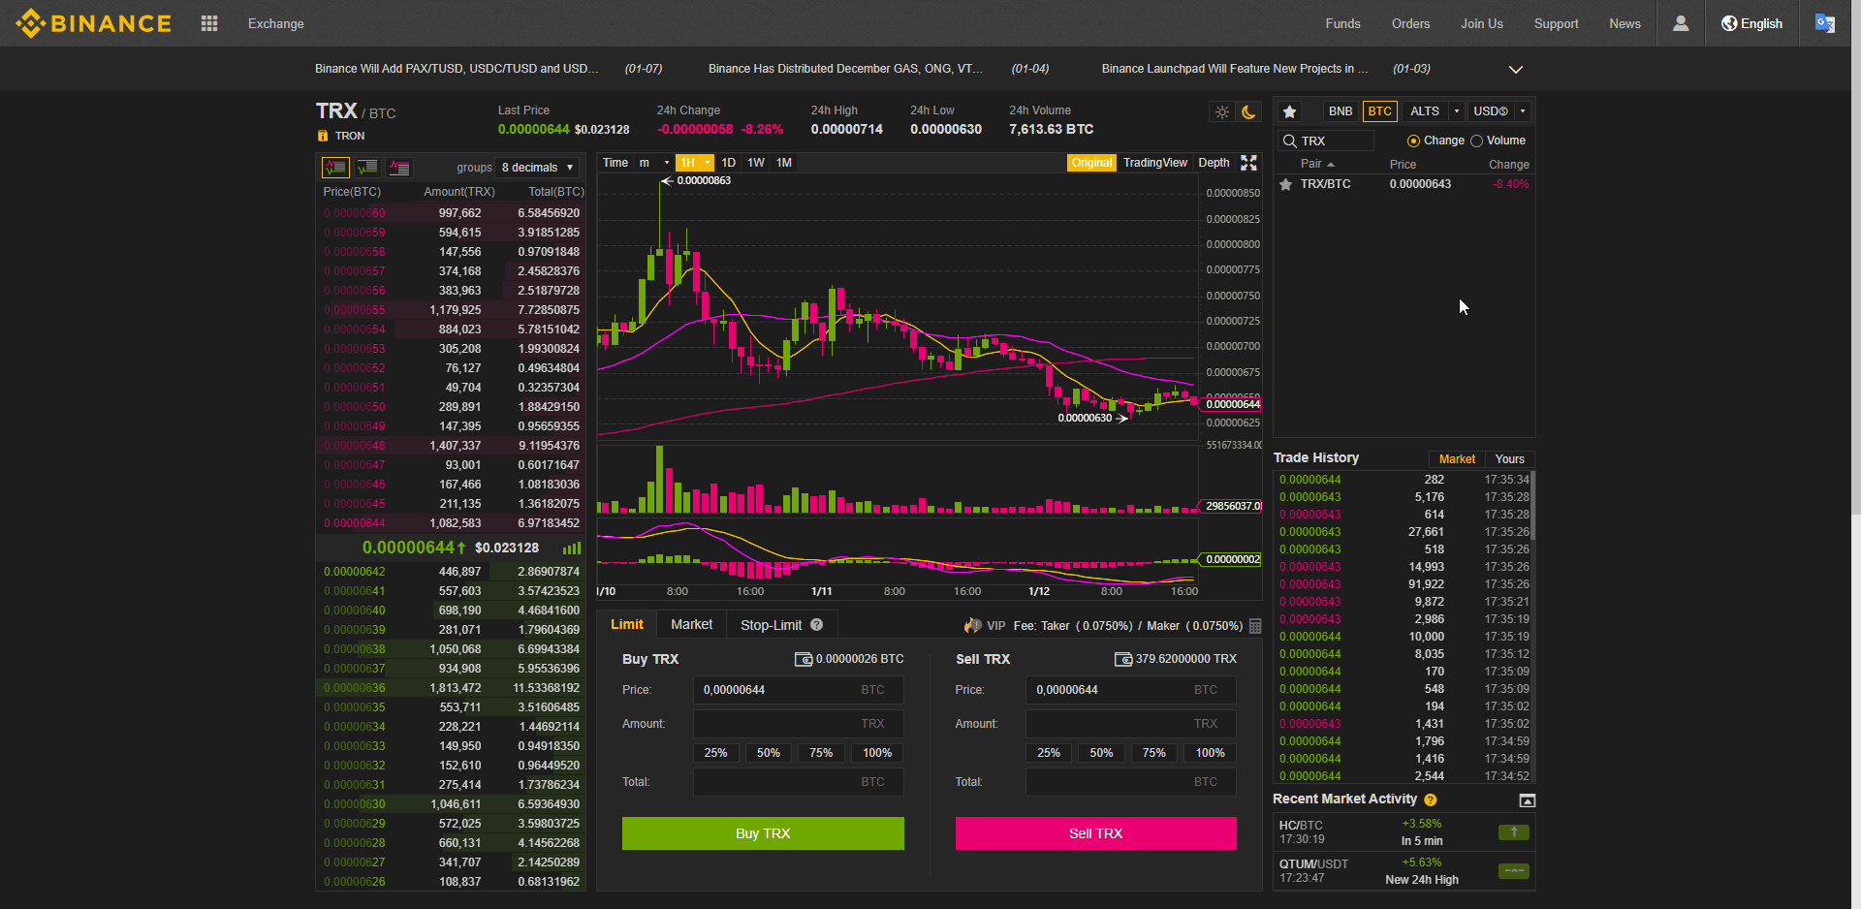1861x909 pixels.
Task: Open Recent Market Activity help icon
Action: tap(1431, 799)
